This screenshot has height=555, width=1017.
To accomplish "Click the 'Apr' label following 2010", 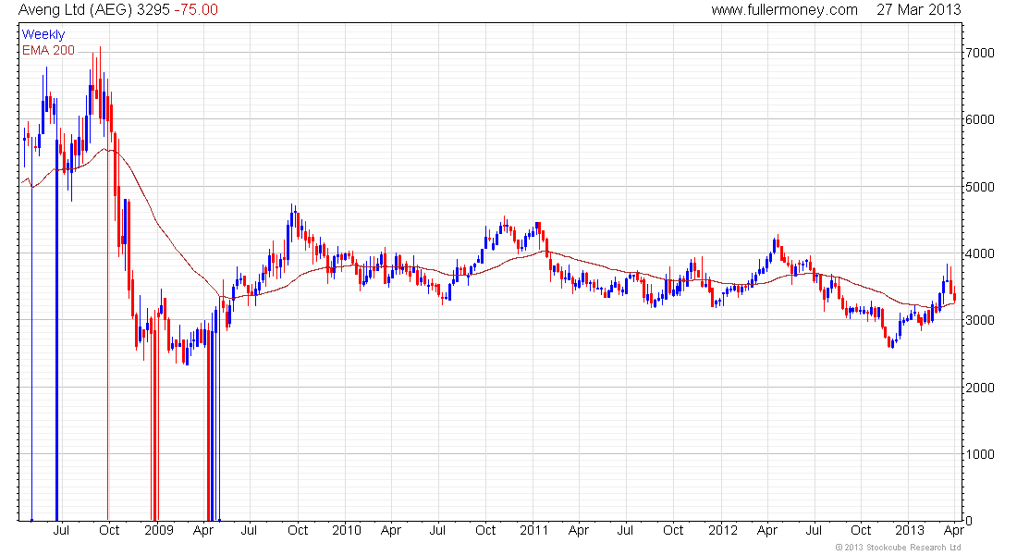I will tap(391, 530).
